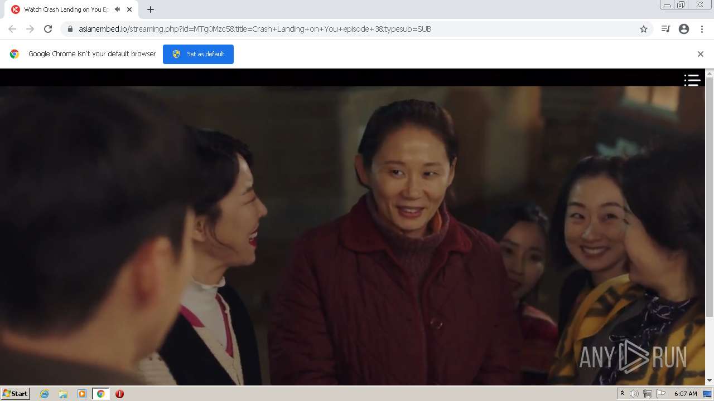The image size is (714, 401).
Task: Click the vertical scrollbar thumb
Action: tap(710, 198)
